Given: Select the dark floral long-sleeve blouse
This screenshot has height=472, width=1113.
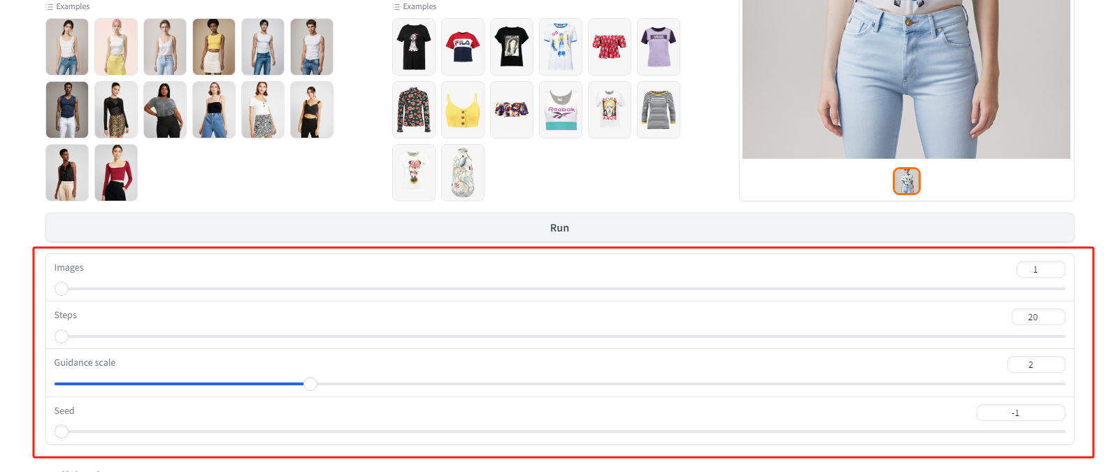Looking at the screenshot, I should [414, 110].
